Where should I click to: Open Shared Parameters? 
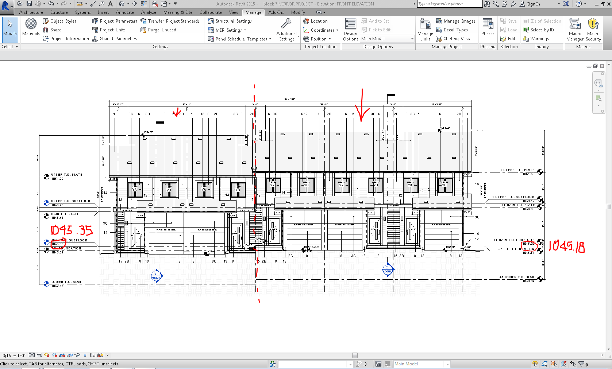click(x=115, y=39)
